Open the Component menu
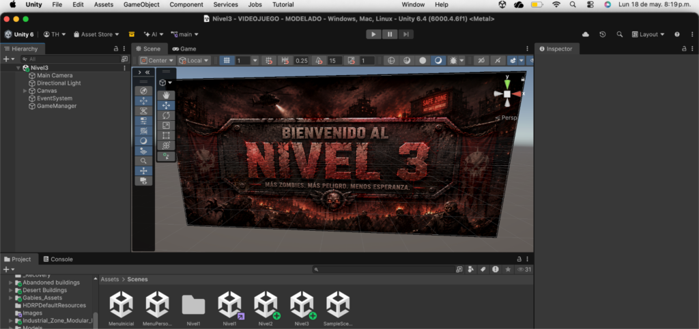 [x=186, y=5]
